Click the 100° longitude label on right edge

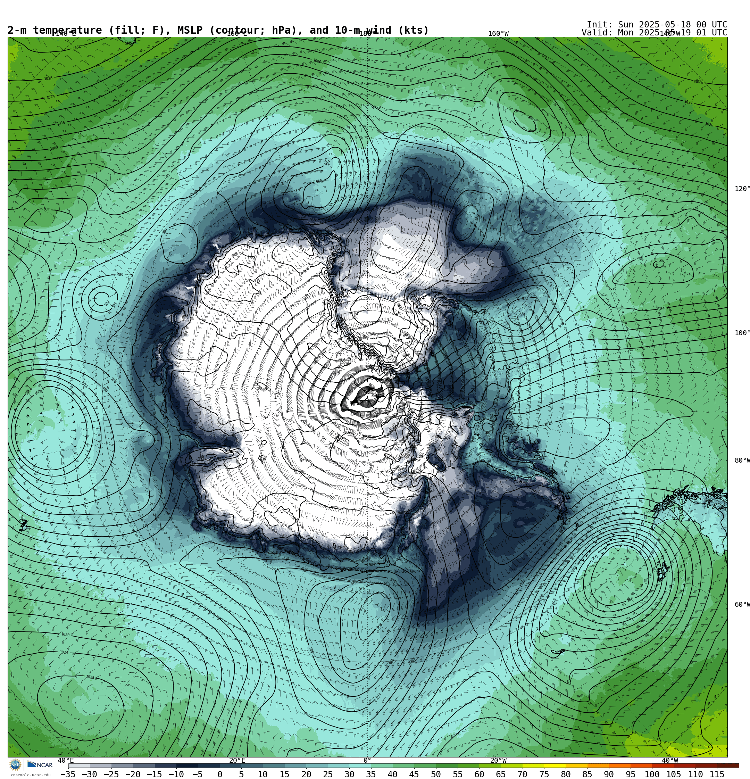click(x=742, y=333)
